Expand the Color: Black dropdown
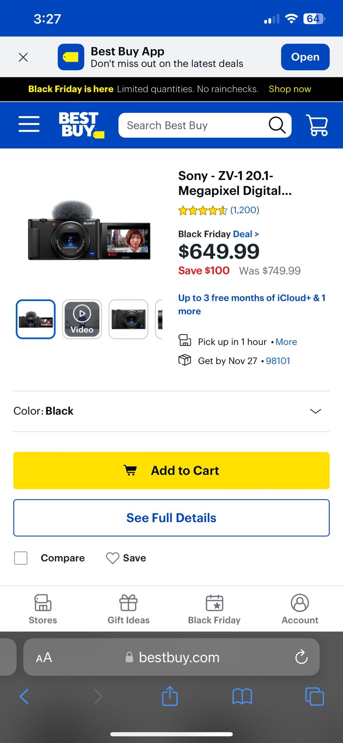Image resolution: width=343 pixels, height=743 pixels. [x=315, y=411]
